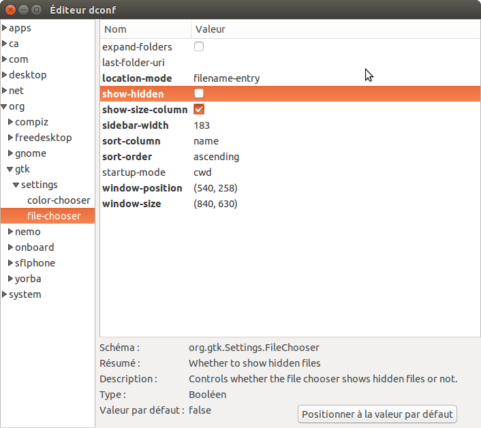The image size is (481, 428).
Task: Select the window-size key row
Action: (131, 204)
